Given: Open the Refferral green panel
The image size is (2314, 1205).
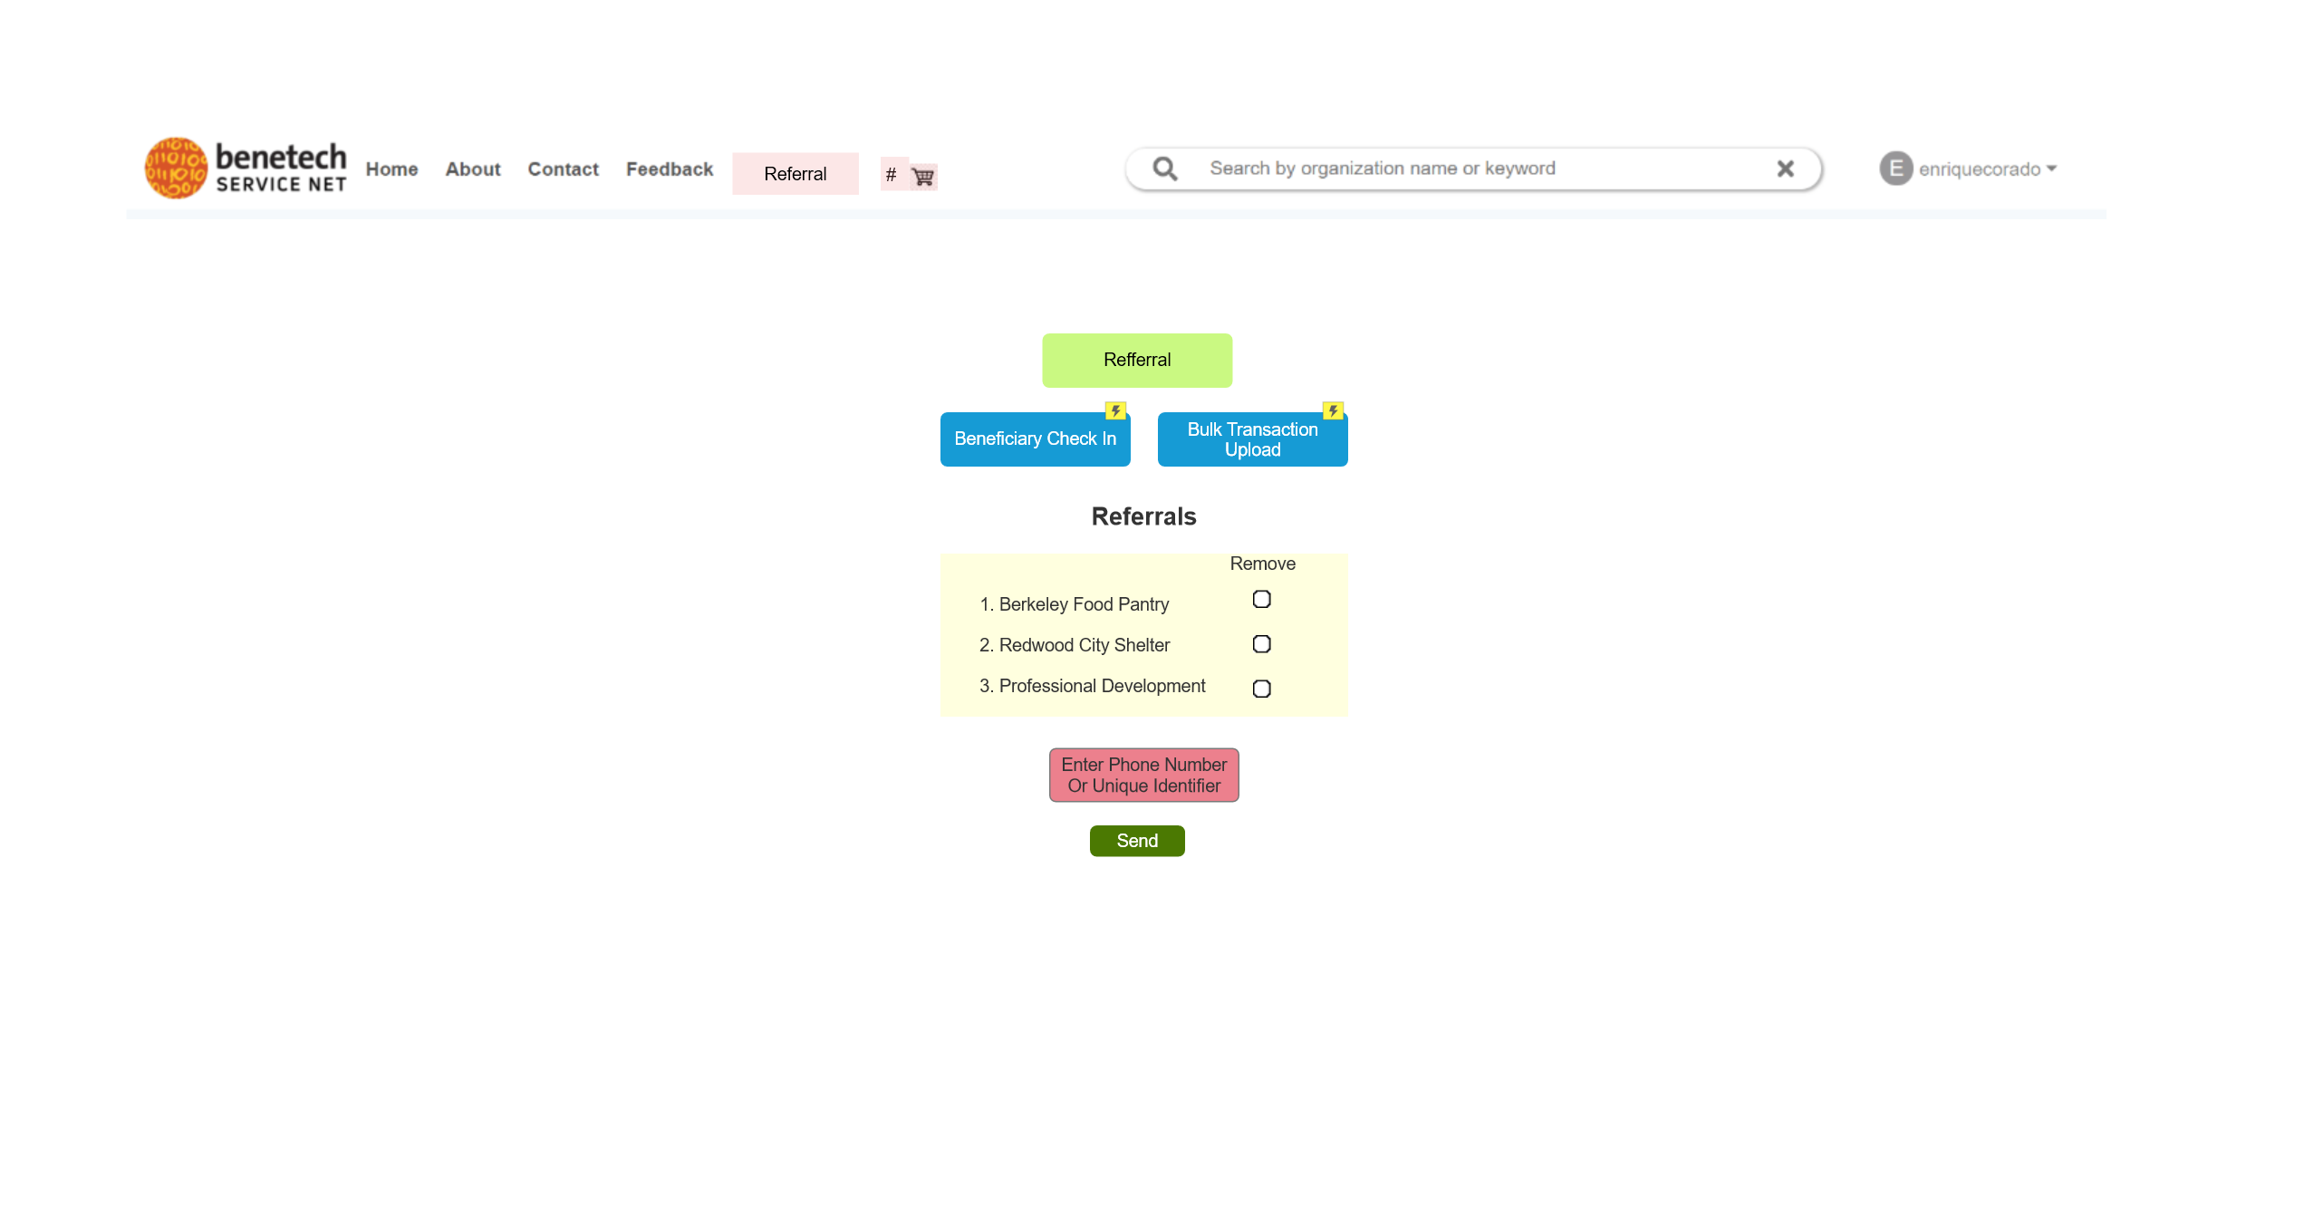Looking at the screenshot, I should [1137, 360].
